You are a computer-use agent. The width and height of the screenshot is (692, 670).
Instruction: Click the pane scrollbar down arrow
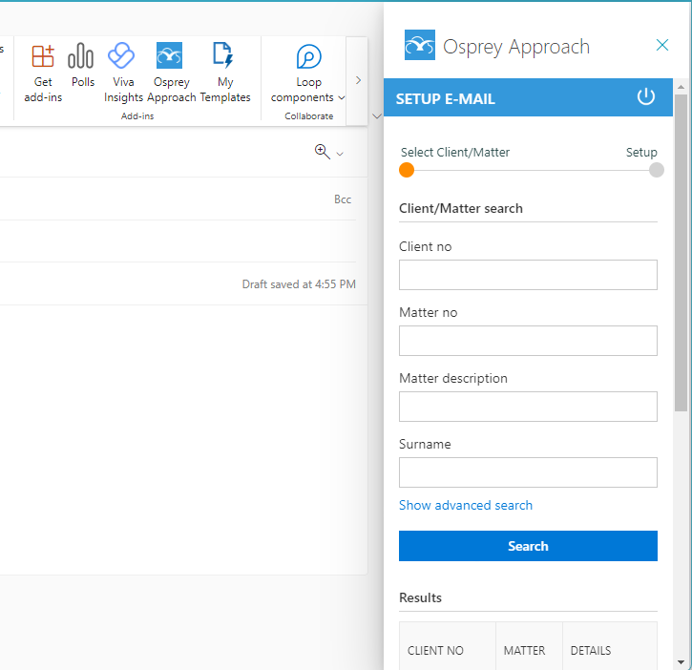click(x=681, y=662)
